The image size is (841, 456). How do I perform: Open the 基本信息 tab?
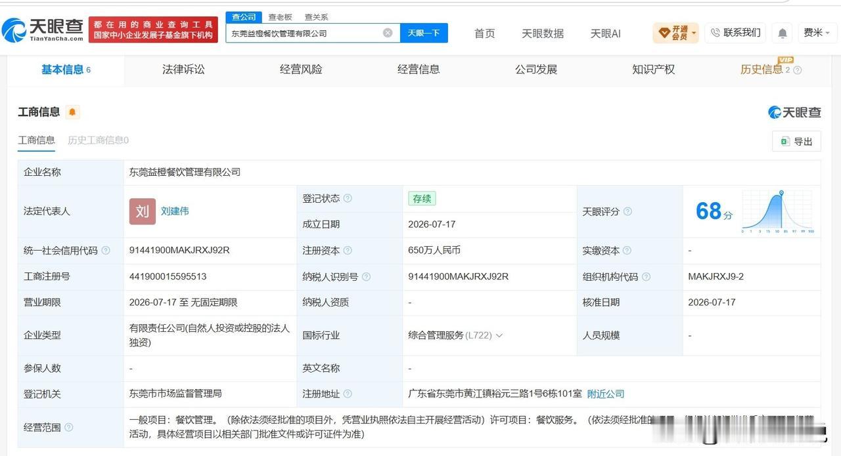click(x=66, y=70)
